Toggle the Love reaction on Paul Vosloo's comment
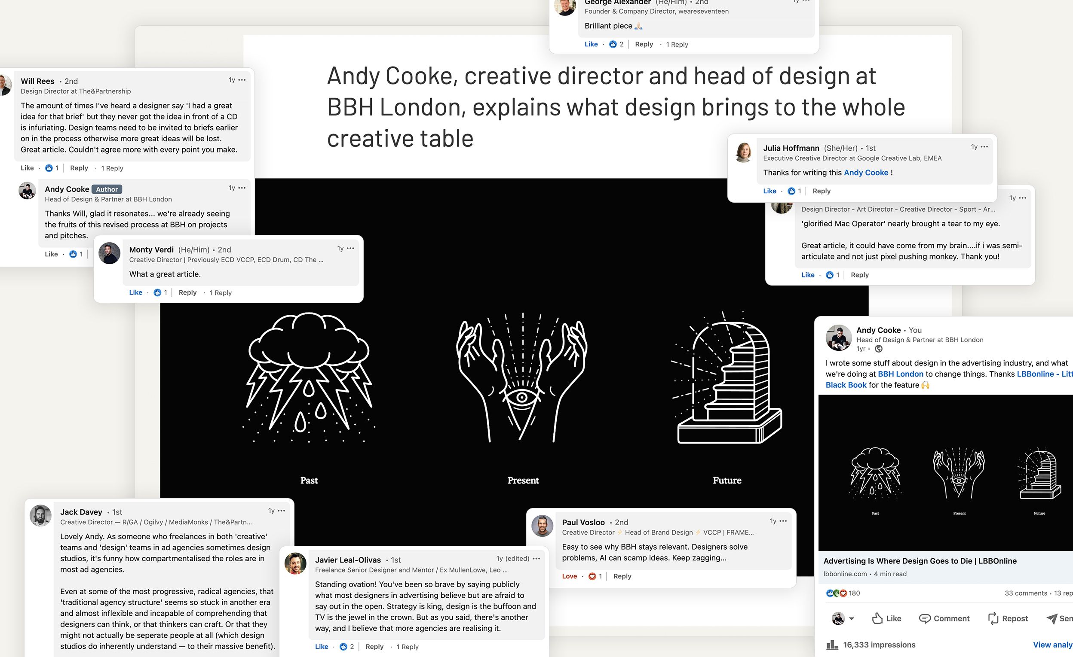The width and height of the screenshot is (1073, 657). coord(569,576)
